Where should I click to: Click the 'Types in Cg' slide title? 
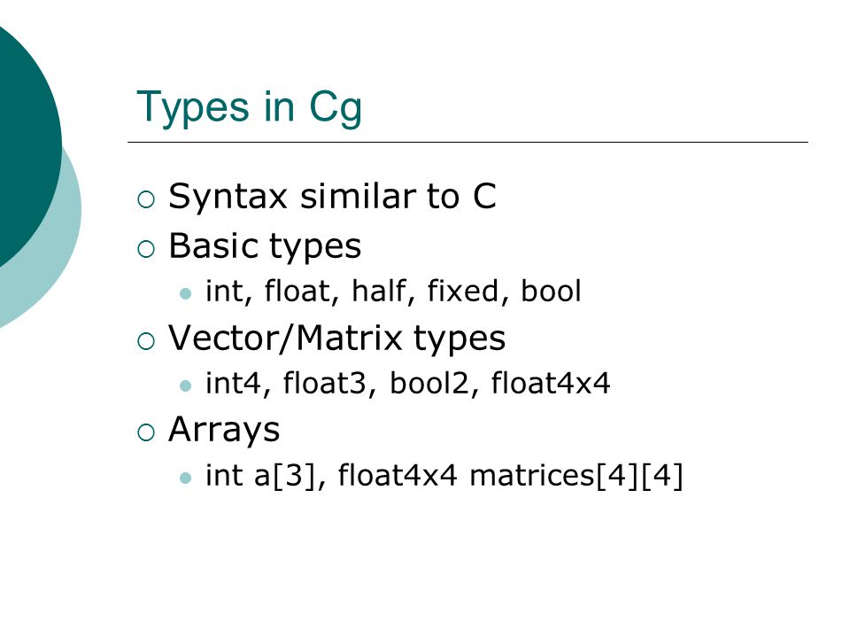[249, 108]
